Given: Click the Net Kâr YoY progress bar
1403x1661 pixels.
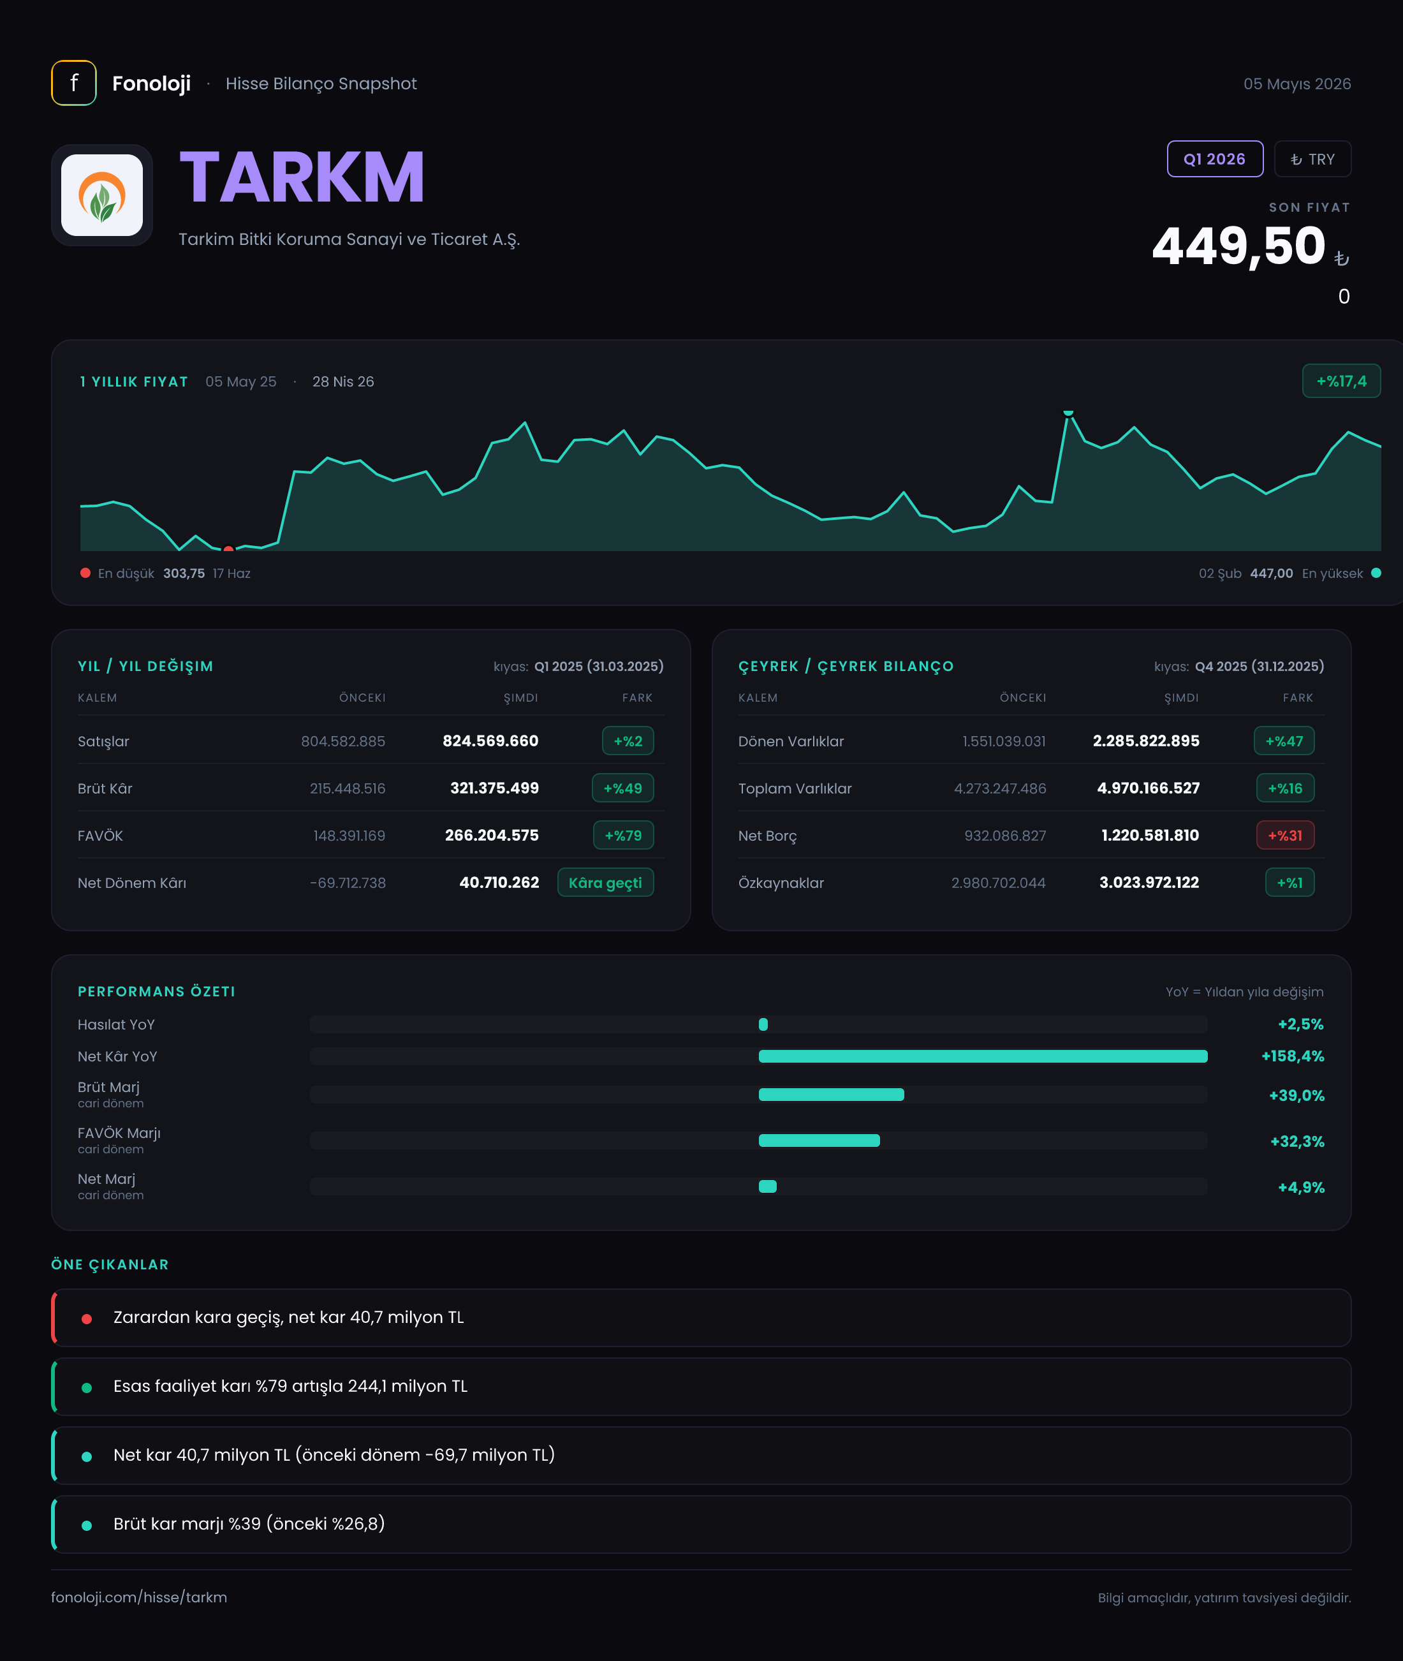Looking at the screenshot, I should point(759,1056).
